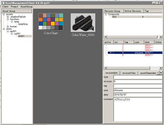
Task: Collapse the shots tree node
Action: pos(4,29)
